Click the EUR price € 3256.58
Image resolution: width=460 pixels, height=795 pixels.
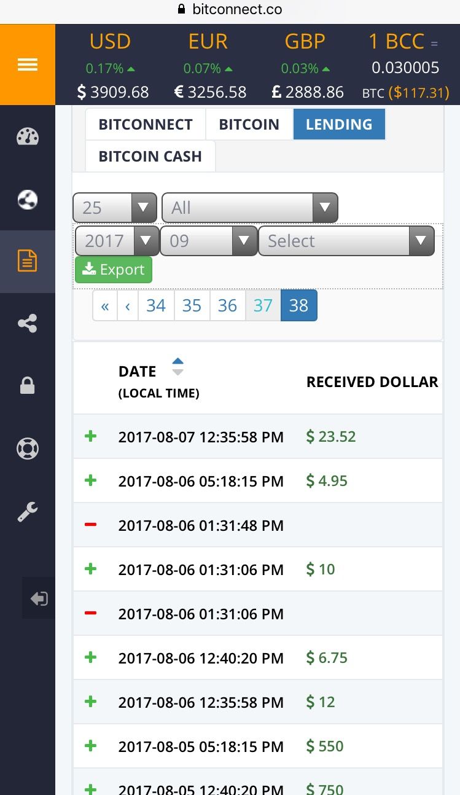[x=210, y=92]
